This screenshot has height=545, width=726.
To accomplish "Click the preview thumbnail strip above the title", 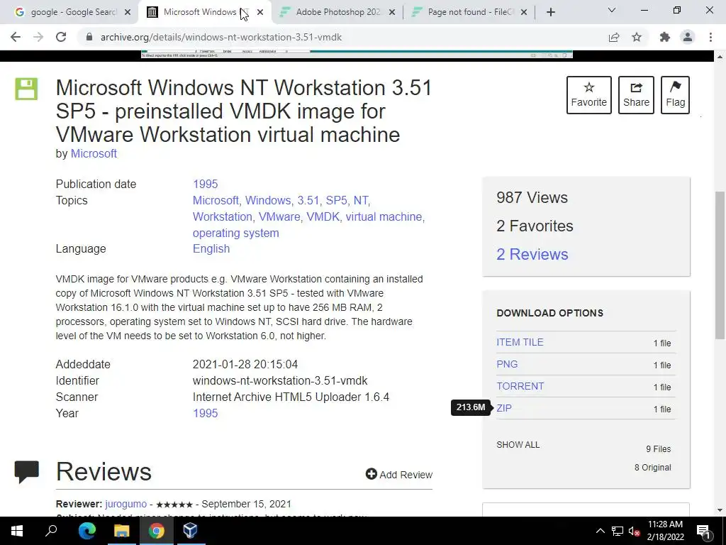I will pyautogui.click(x=357, y=54).
